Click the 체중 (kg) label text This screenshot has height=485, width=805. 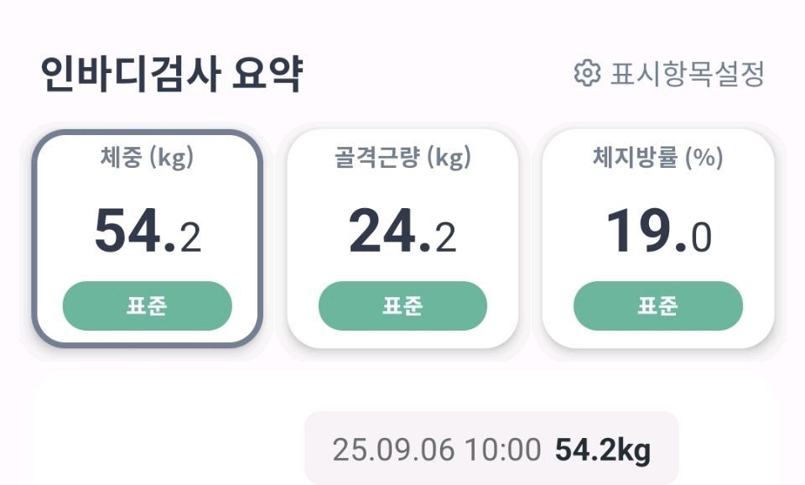[147, 157]
